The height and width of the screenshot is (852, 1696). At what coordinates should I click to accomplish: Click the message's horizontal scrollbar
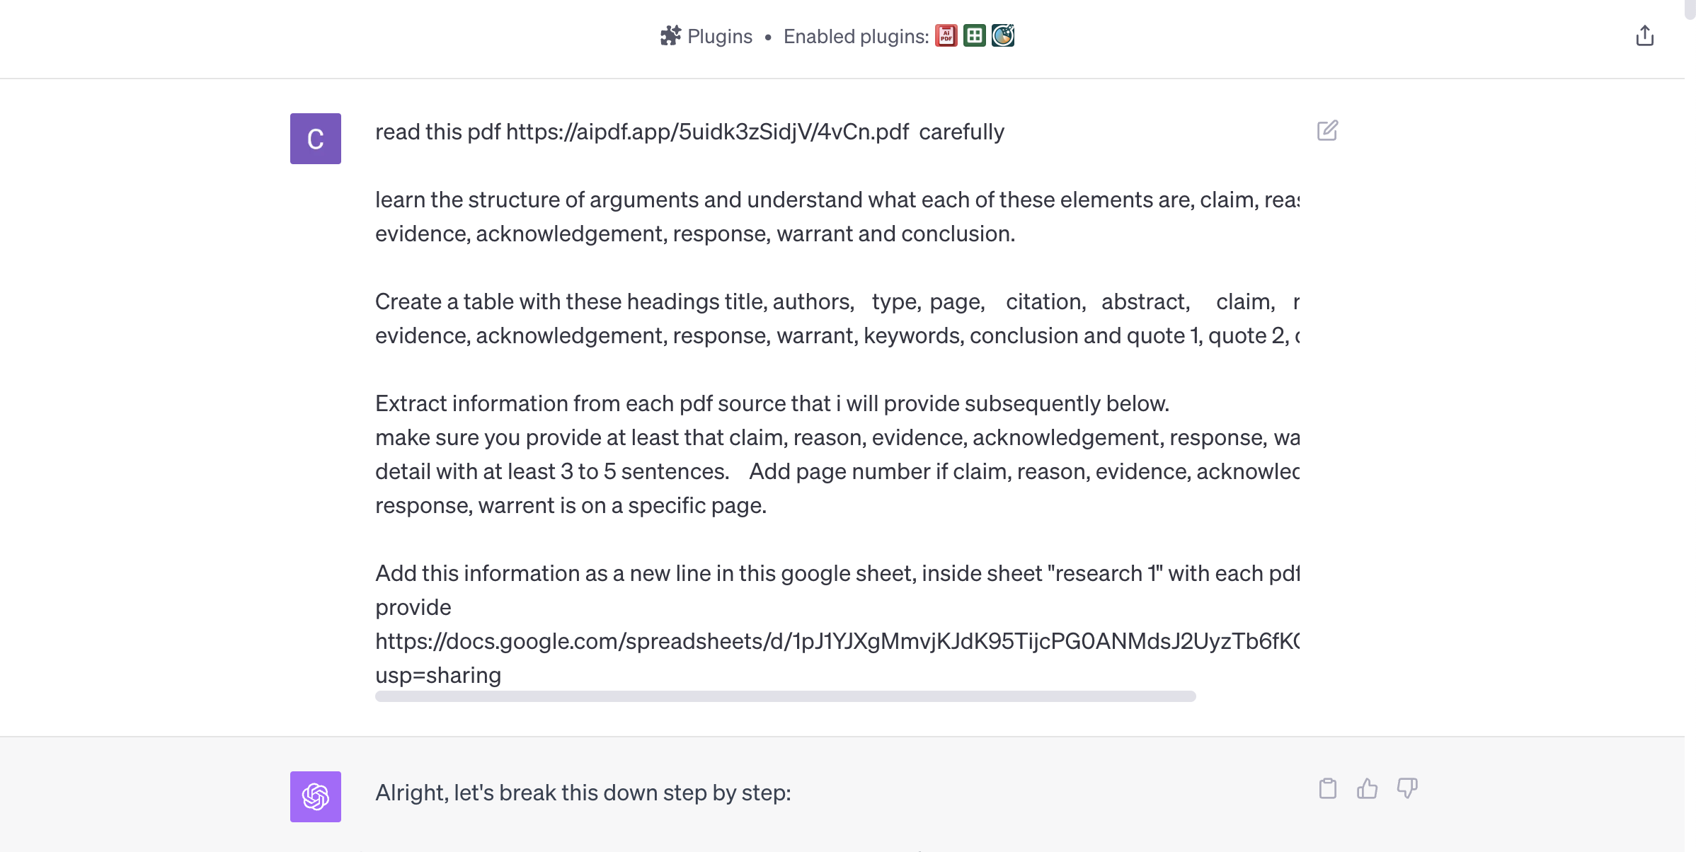coord(785,696)
